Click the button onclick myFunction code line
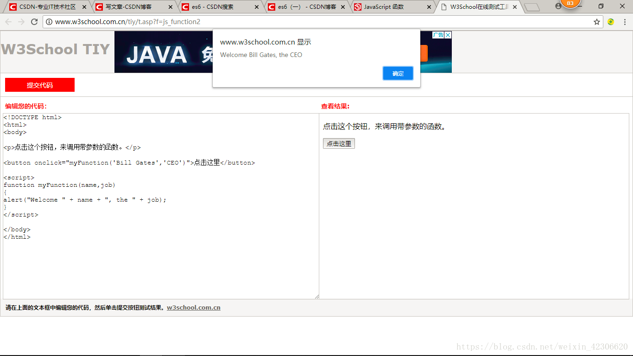The width and height of the screenshot is (633, 356). tap(129, 163)
